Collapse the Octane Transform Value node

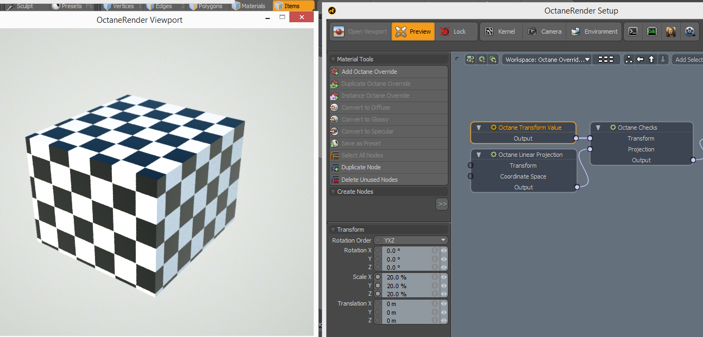(x=479, y=128)
